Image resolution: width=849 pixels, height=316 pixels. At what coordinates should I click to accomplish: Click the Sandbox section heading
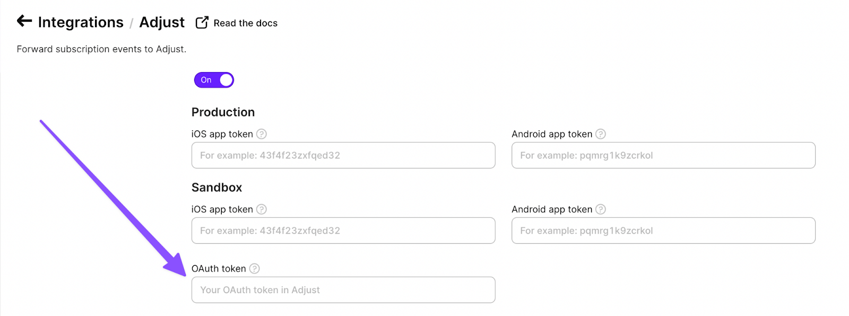216,188
